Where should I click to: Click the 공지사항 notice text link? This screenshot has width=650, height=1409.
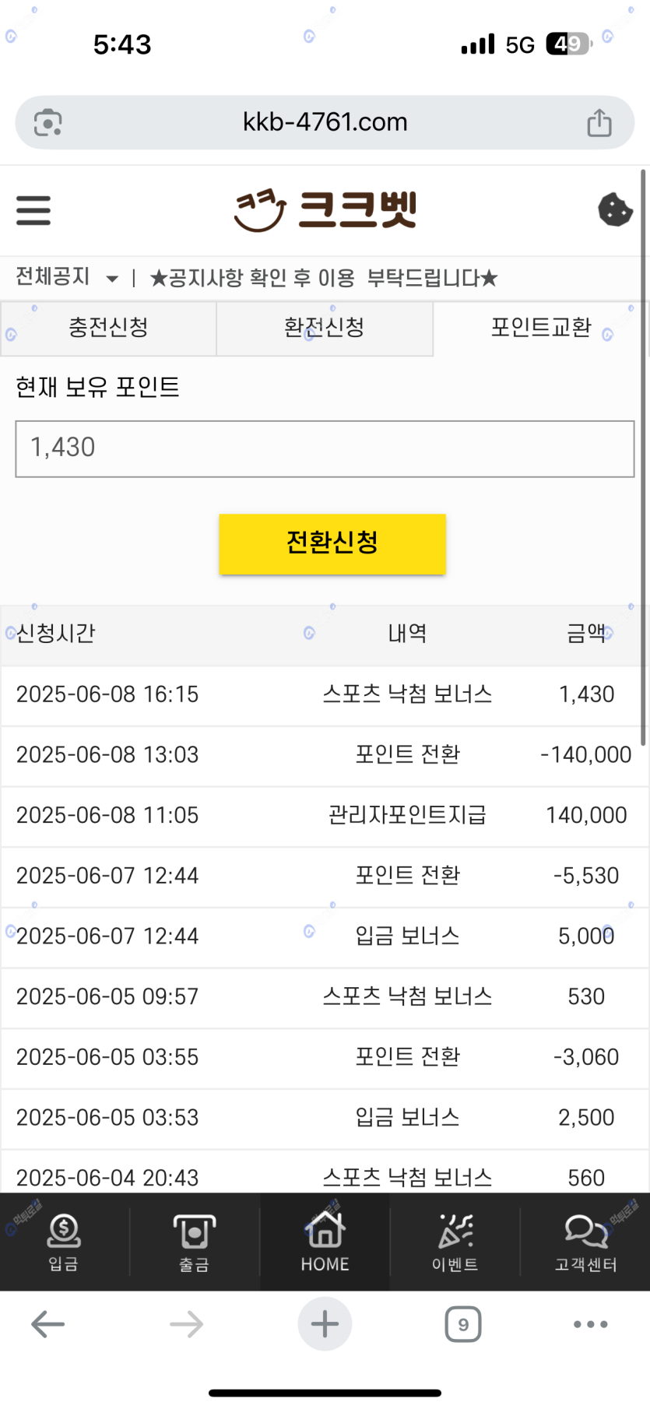(323, 278)
